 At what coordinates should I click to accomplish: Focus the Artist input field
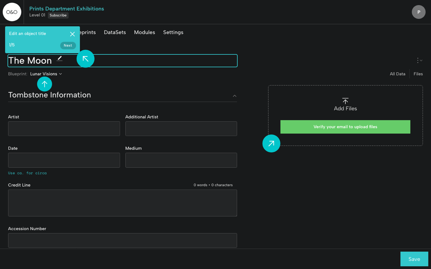pyautogui.click(x=64, y=129)
